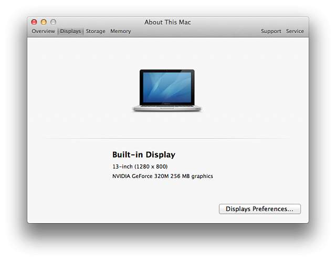Viewport: 336px width, 261px height.
Task: Go to the Memory tab
Action: click(120, 32)
